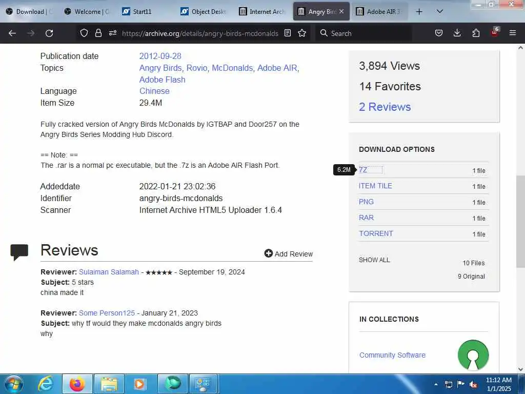525x394 pixels.
Task: Click the address bar URL field
Action: [200, 33]
